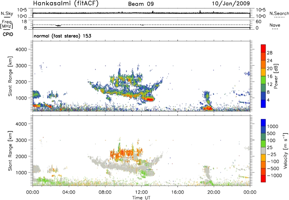The width and height of the screenshot is (289, 200).
Task: Click the 'Nave' legend label
Action: pyautogui.click(x=275, y=25)
